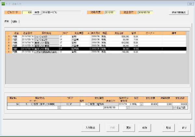Switch to the 送金 tab
Screen dimensions: 195x137
[x=6, y=21]
